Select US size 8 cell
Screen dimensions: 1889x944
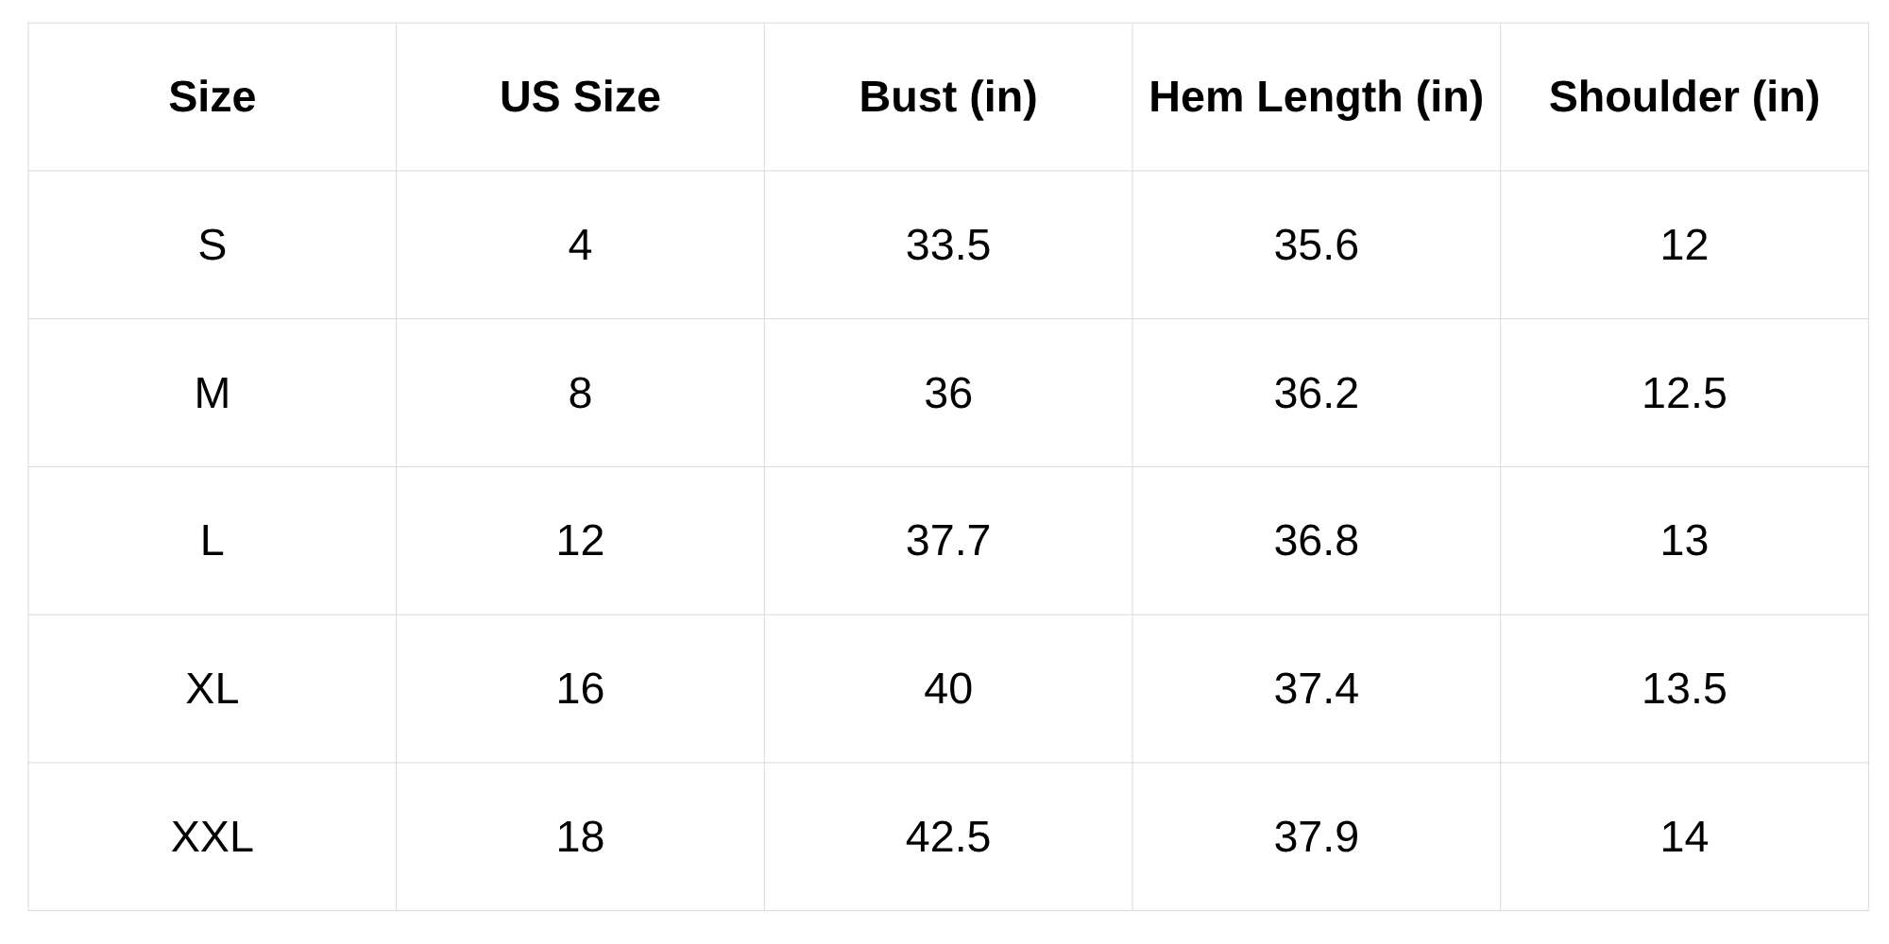pyautogui.click(x=580, y=394)
